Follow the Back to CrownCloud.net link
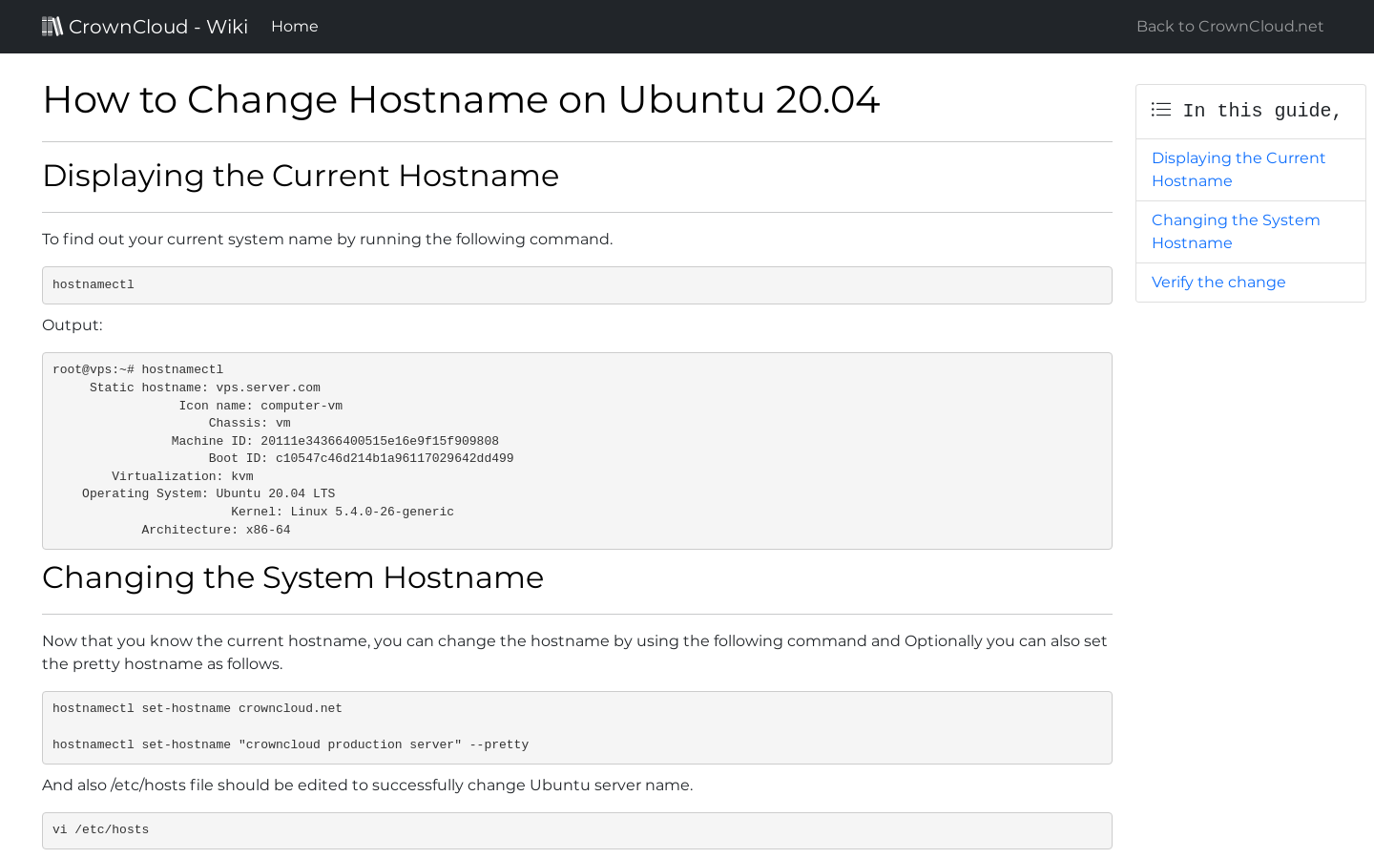The width and height of the screenshot is (1374, 859). click(1230, 27)
